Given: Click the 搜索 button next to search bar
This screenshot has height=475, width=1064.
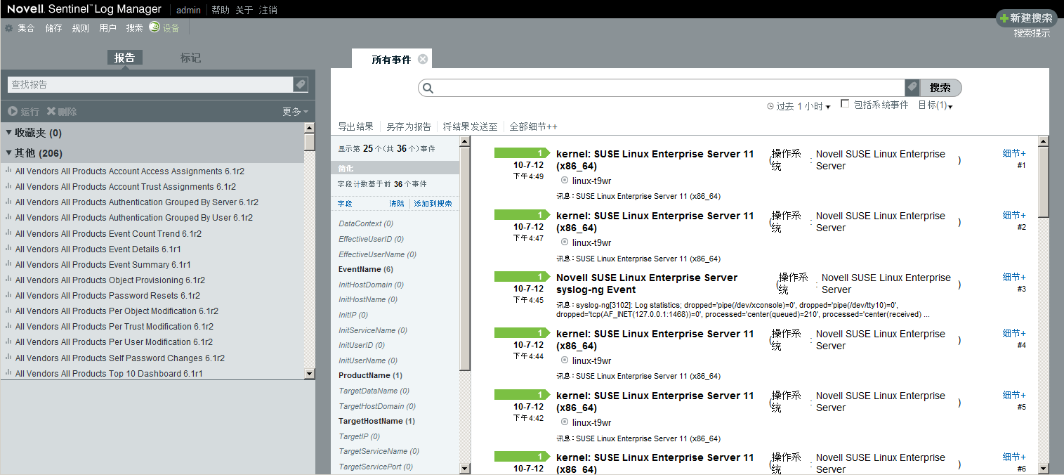Looking at the screenshot, I should click(940, 88).
